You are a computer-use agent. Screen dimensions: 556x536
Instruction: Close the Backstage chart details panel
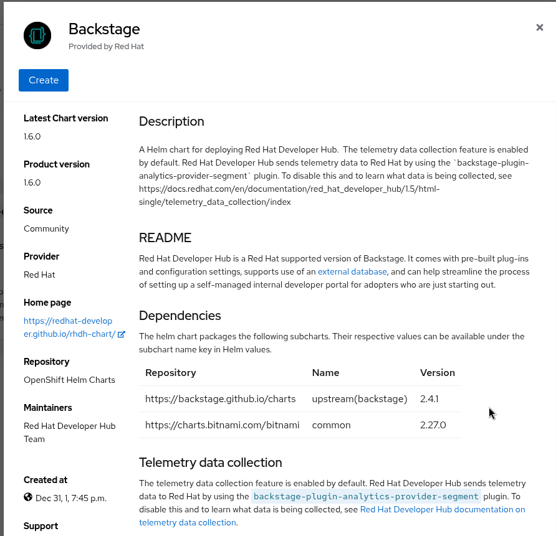coord(540,27)
